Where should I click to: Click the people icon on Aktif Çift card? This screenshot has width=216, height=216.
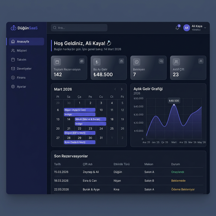(176, 62)
